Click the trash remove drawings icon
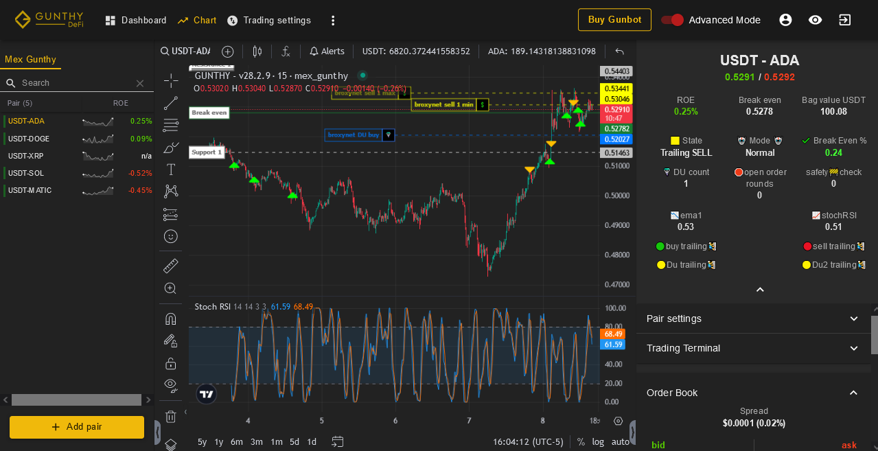Image resolution: width=878 pixels, height=451 pixels. [171, 416]
